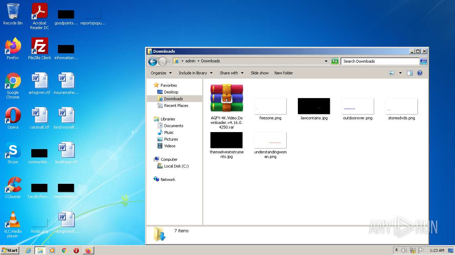Open VLC media player shortcut
This screenshot has width=455, height=255.
[x=13, y=225]
